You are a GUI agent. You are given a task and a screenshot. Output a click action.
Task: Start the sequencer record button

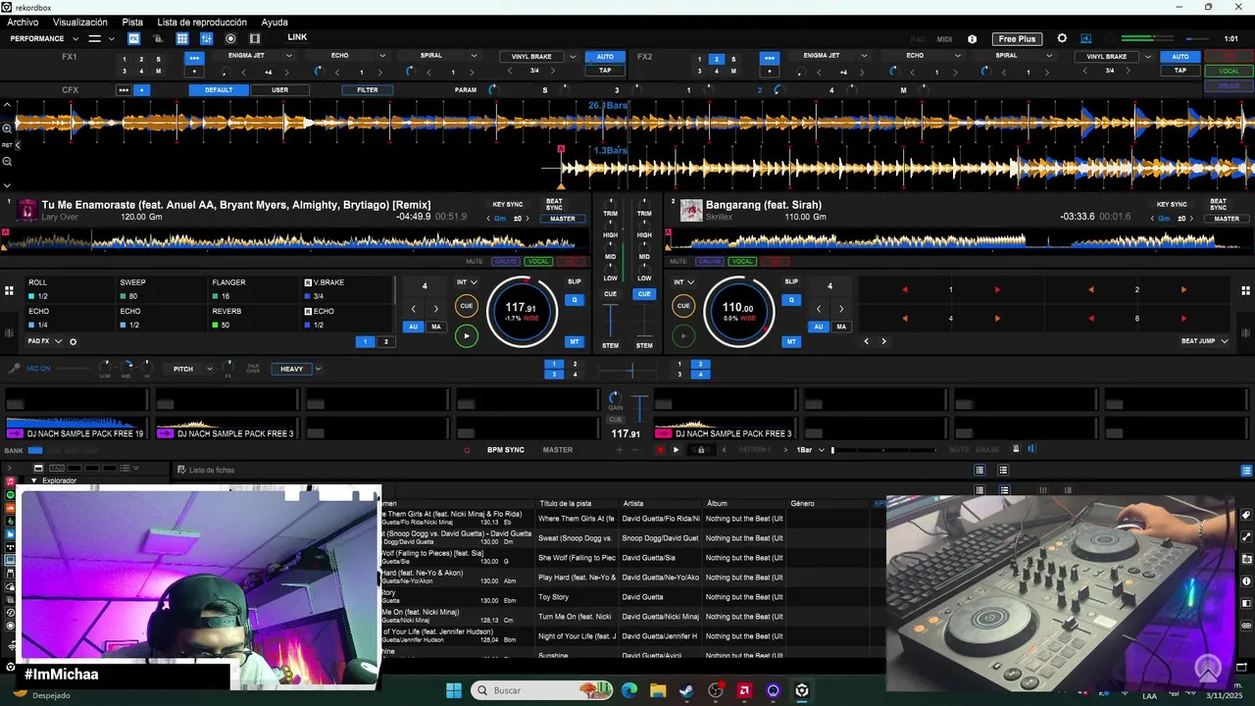tap(660, 449)
